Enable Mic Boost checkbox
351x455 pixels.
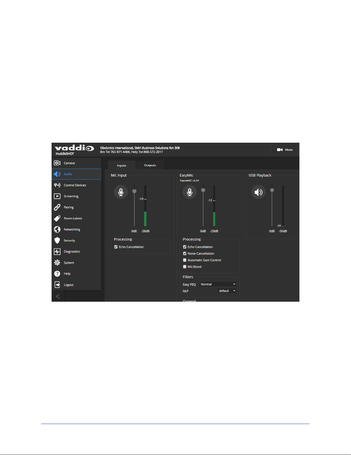(x=185, y=267)
